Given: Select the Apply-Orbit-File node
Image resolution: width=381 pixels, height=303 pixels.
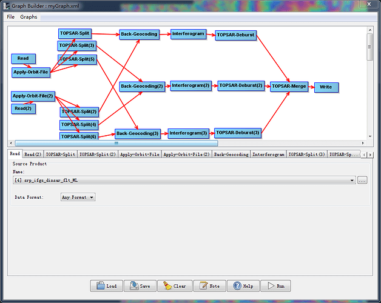Looking at the screenshot, I should 31,72.
